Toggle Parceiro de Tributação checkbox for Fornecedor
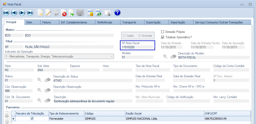 [x=32, y=119]
